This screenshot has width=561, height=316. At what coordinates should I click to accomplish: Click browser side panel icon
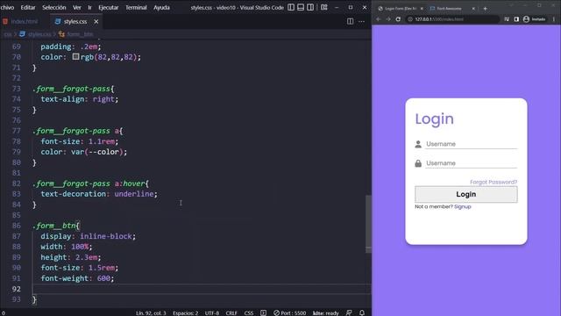pos(516,19)
